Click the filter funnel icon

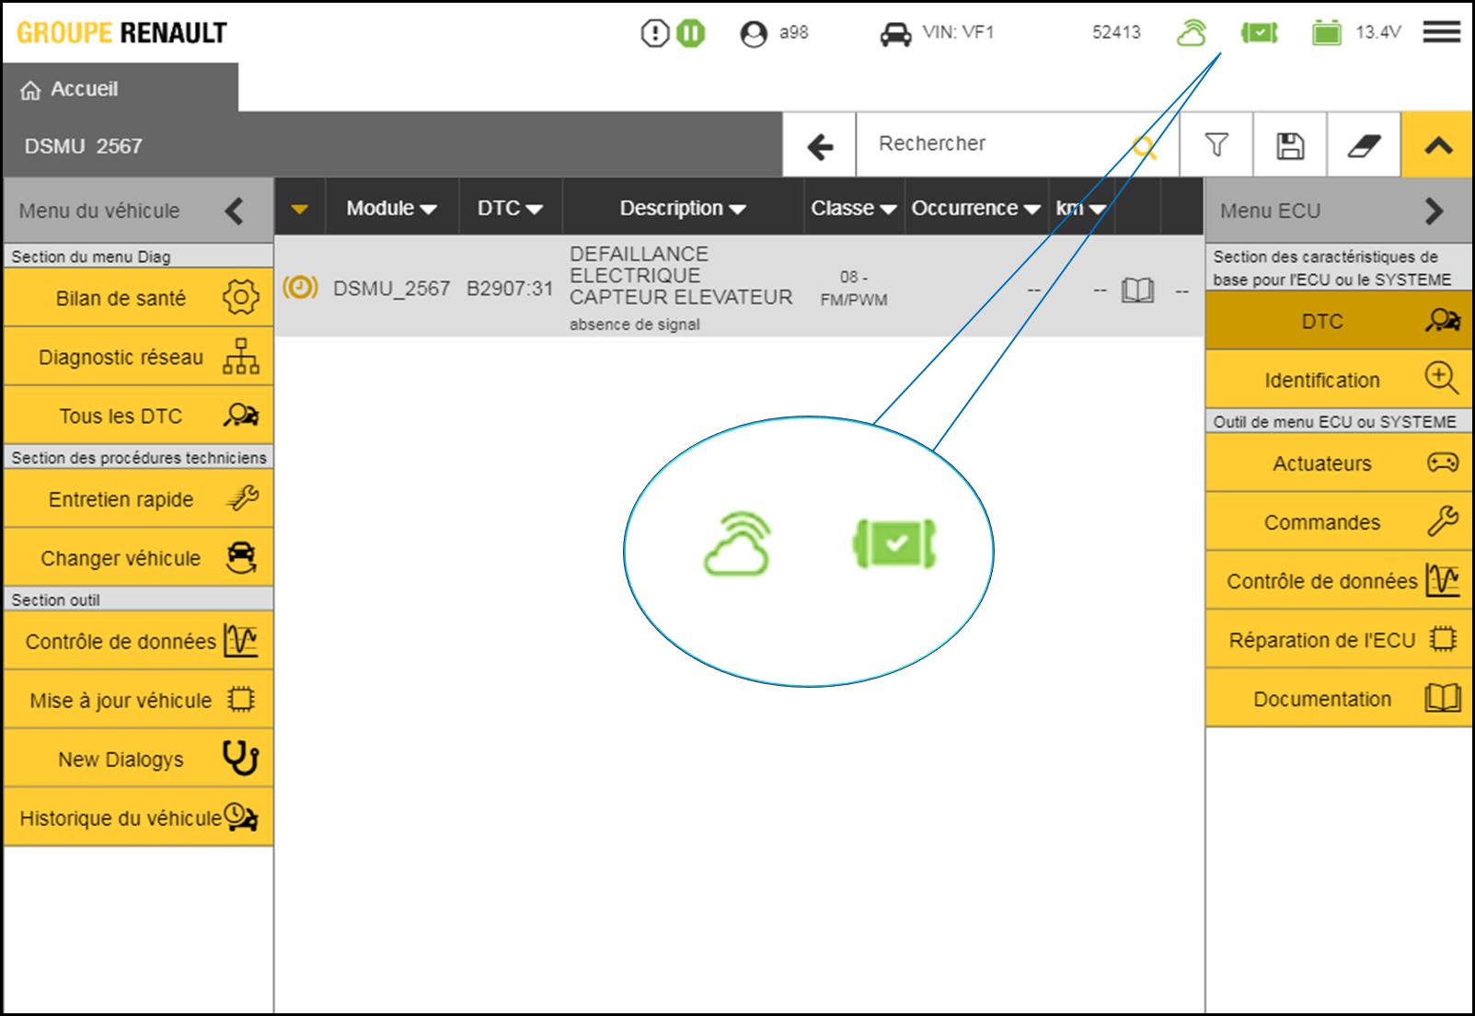1216,145
